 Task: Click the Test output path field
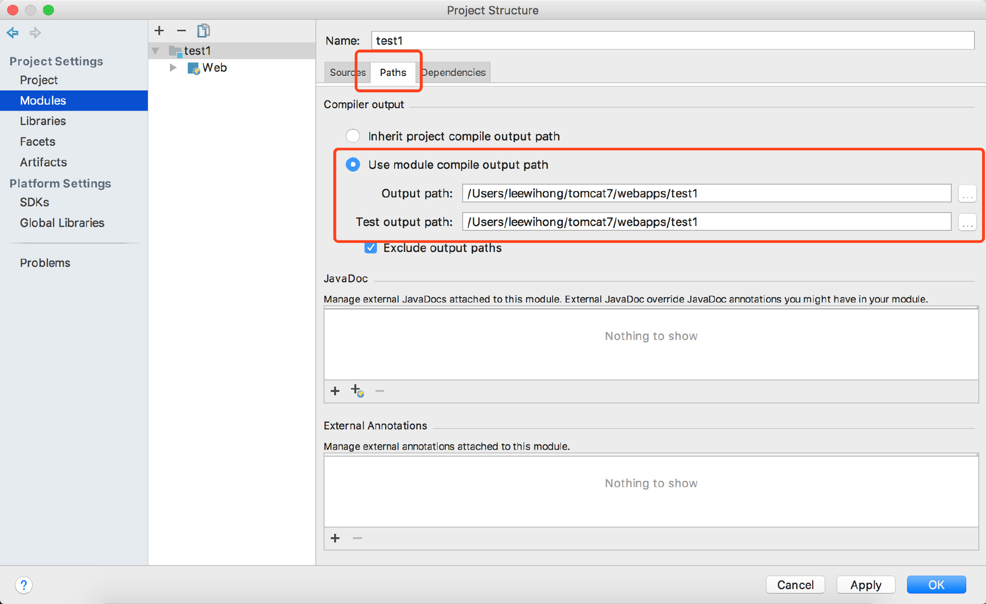[x=706, y=222]
